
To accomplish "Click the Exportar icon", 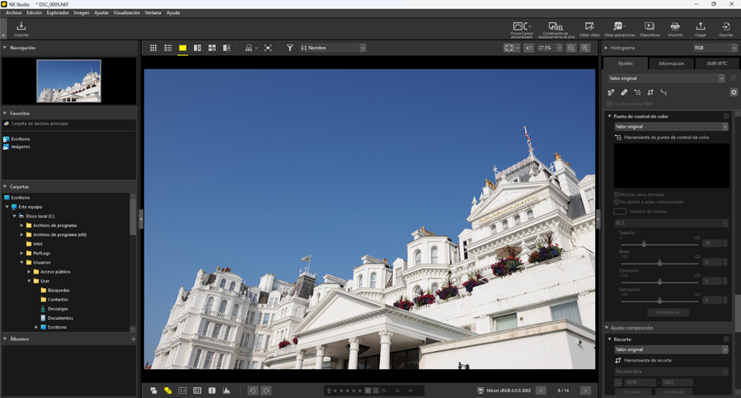I will 725,29.
